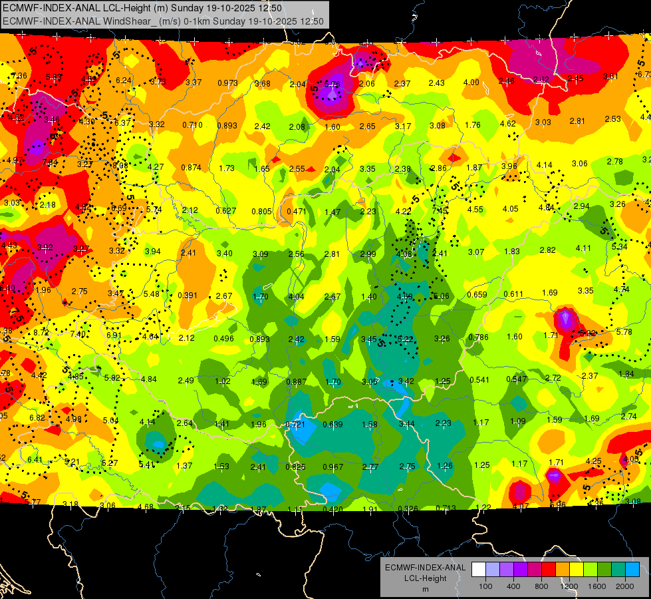651x599 pixels.
Task: Click the wind shear value 8.72
Action: (x=41, y=332)
